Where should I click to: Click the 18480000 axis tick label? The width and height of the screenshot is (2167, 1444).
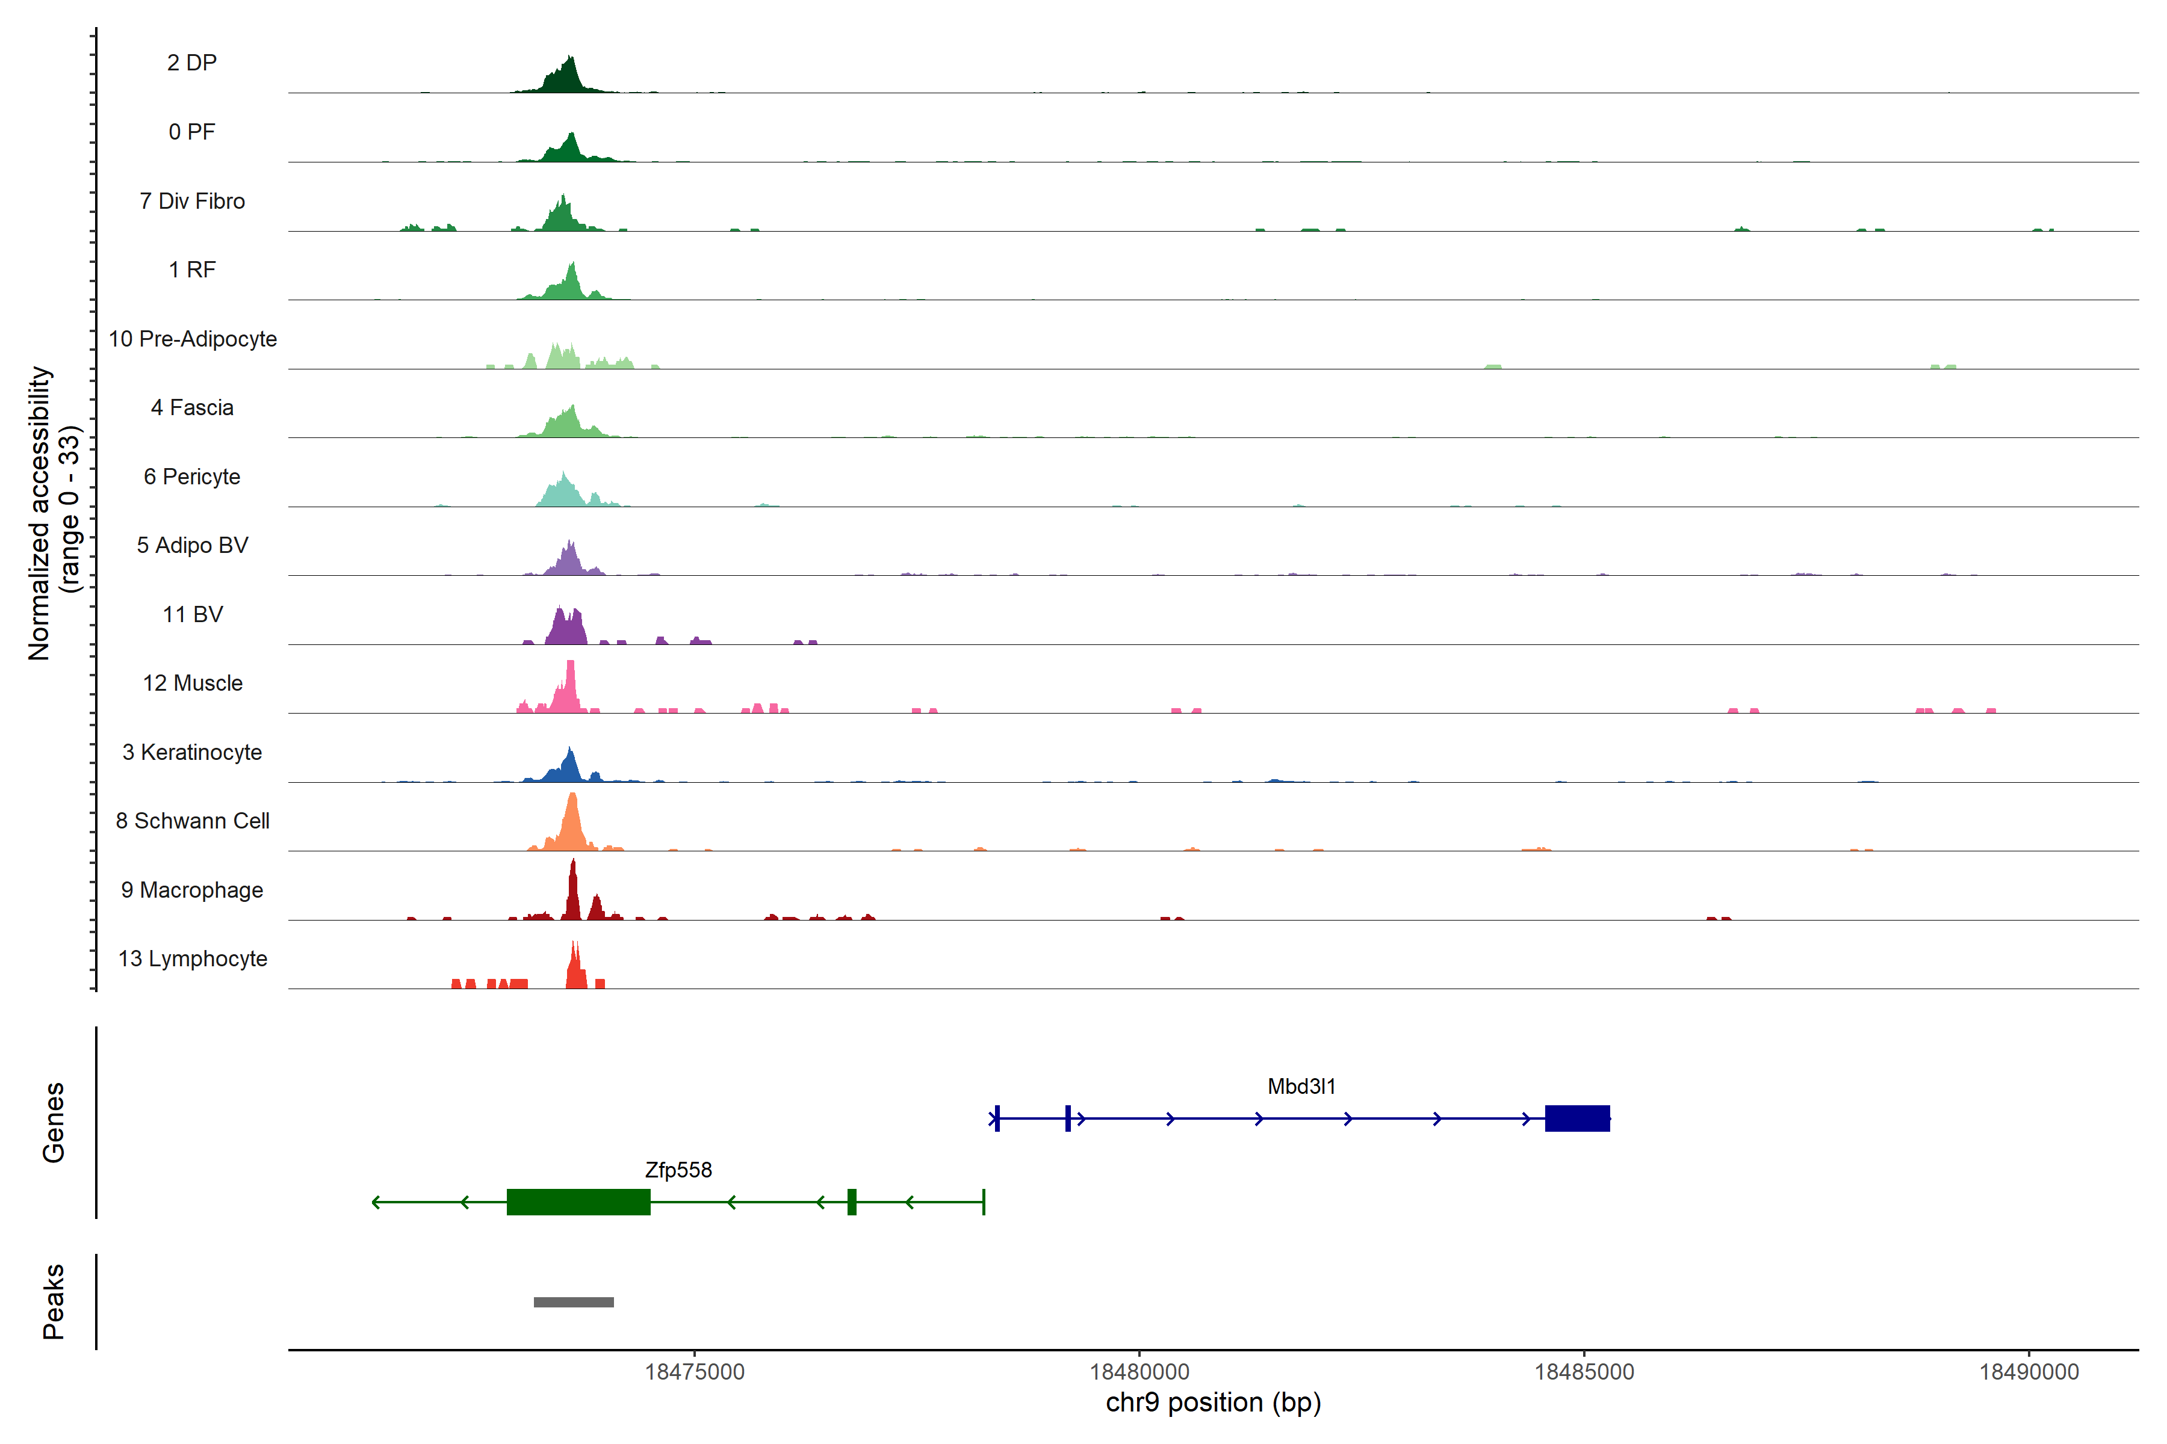click(1139, 1371)
